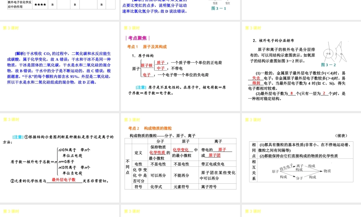Viewport: 361px width, 217px height.
Task: Select the red 质子 answer
Action: (x=161, y=63)
